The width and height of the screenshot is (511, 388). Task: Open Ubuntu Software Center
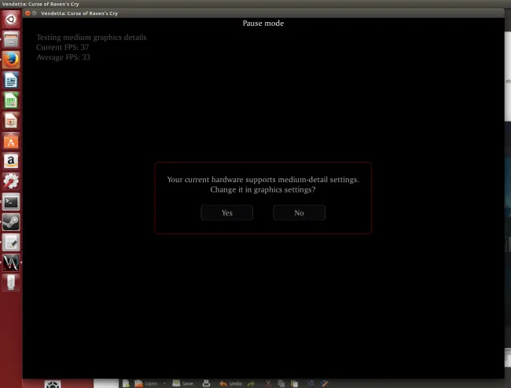tap(11, 141)
